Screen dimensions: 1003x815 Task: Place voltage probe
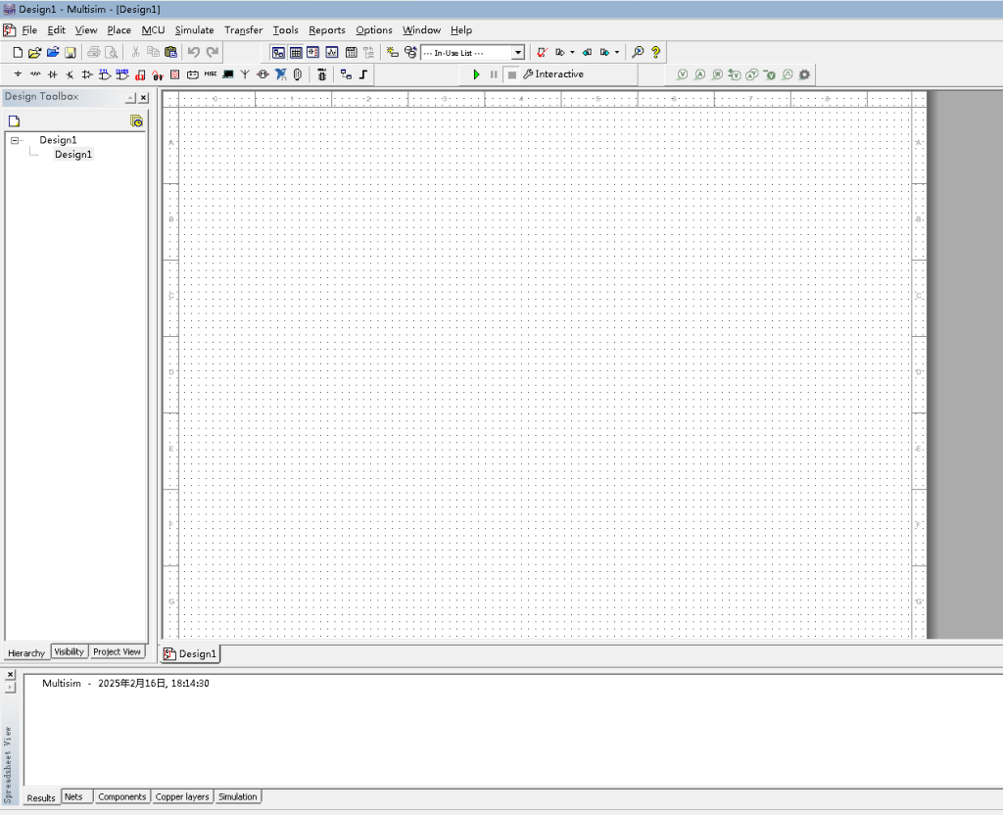point(683,74)
